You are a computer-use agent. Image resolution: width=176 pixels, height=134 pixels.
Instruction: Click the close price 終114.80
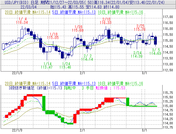111,7
